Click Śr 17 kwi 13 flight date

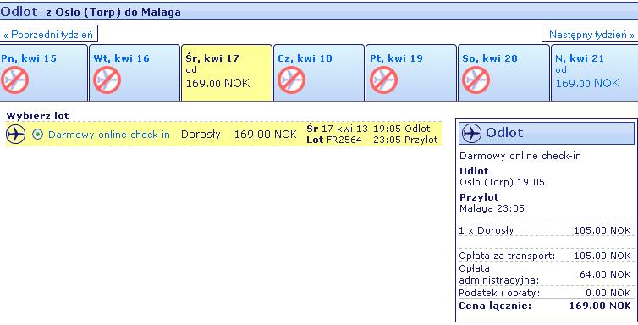tap(338, 129)
